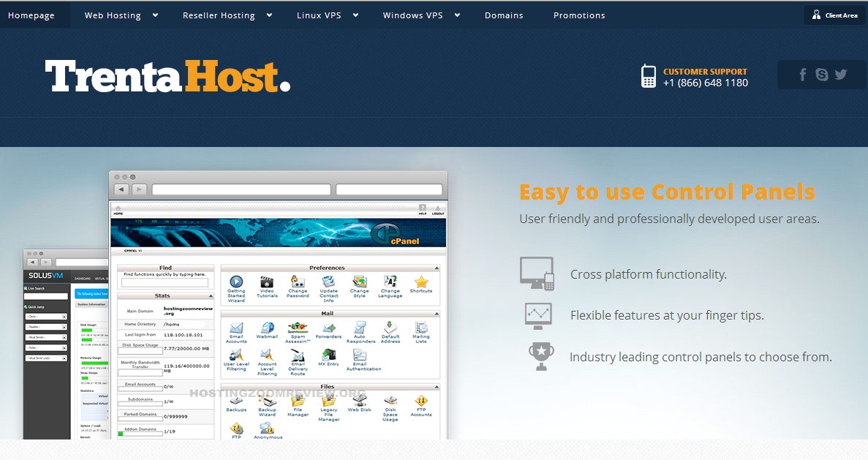Open the Skype social icon

point(822,74)
